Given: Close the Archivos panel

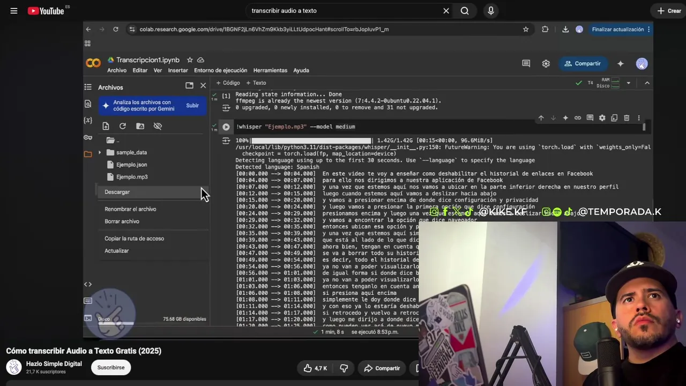Looking at the screenshot, I should click(203, 85).
